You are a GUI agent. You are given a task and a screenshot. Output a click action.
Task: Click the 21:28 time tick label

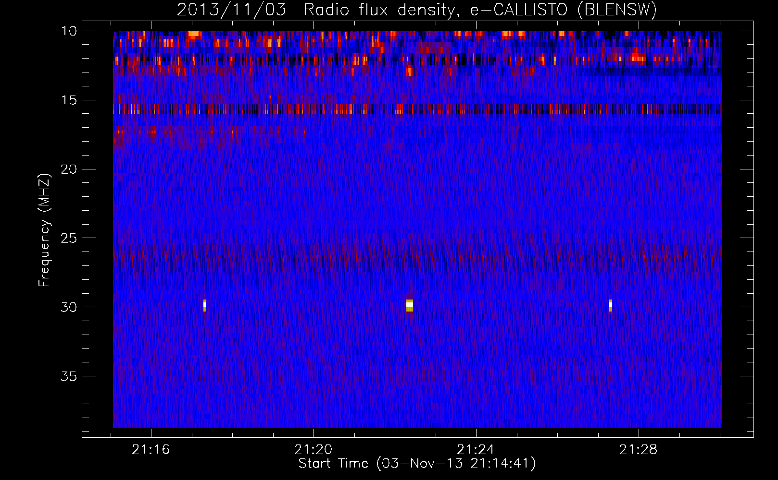coord(639,450)
